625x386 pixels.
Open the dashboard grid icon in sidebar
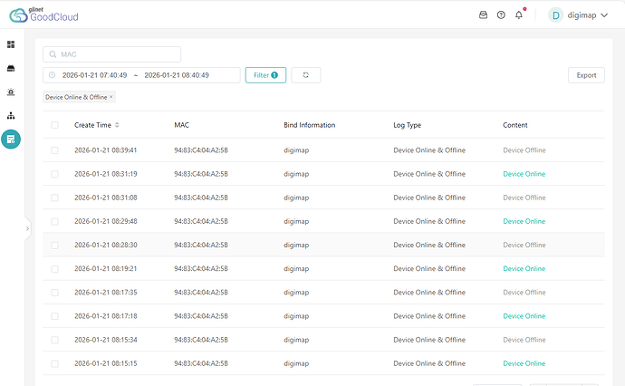coord(11,44)
